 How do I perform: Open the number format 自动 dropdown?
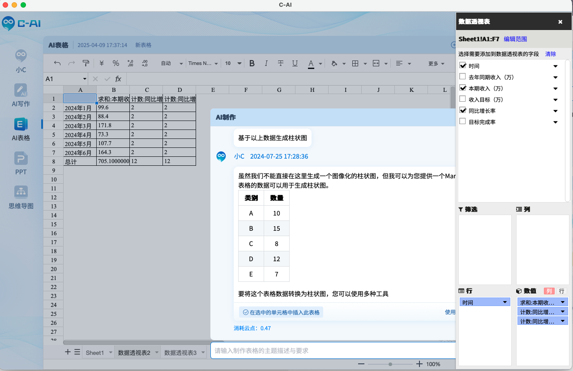click(x=172, y=63)
